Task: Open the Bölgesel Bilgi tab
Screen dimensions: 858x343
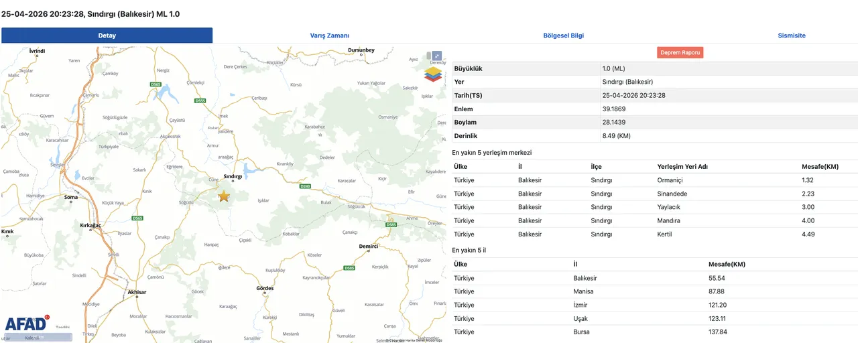Action: click(x=564, y=36)
